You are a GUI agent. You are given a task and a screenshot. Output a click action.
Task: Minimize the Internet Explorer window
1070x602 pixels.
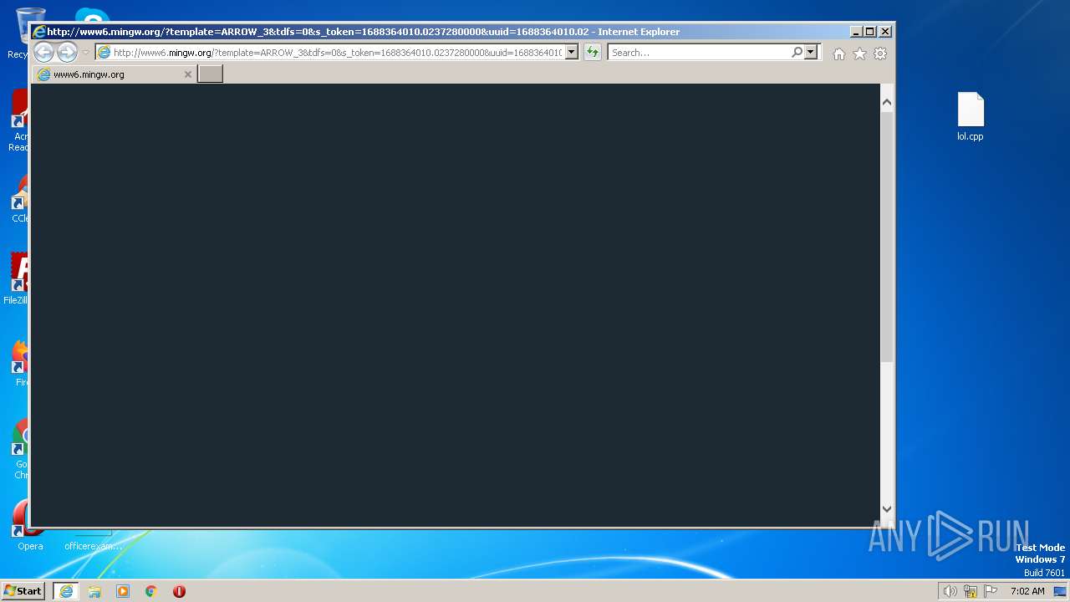[x=856, y=32]
